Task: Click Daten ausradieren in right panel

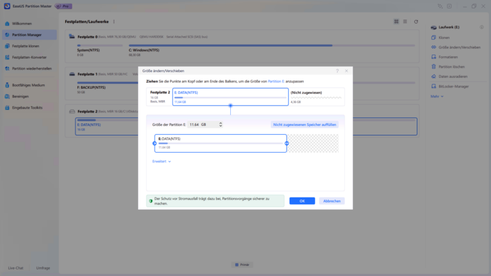Action: click(x=453, y=77)
